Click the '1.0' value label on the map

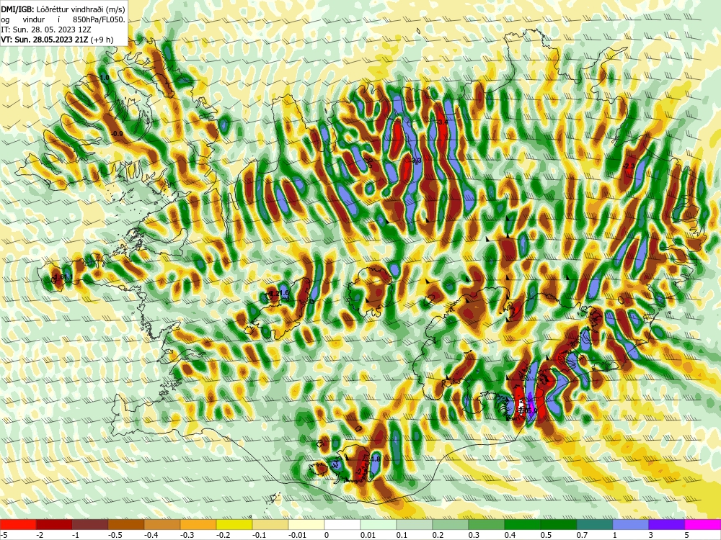point(105,78)
